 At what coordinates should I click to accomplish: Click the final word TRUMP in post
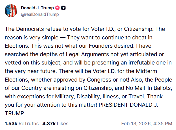click(x=14, y=113)
